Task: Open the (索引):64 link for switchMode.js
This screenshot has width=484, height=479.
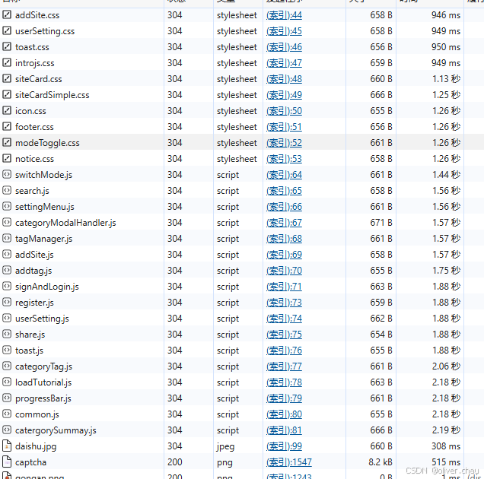Action: 284,175
